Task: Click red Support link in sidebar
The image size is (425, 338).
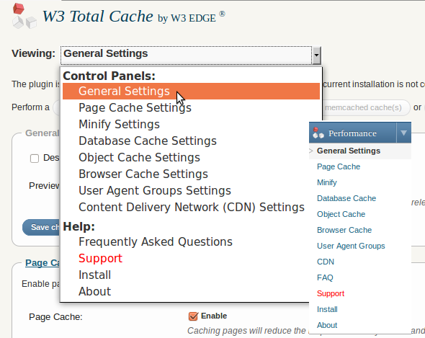Action: click(331, 293)
